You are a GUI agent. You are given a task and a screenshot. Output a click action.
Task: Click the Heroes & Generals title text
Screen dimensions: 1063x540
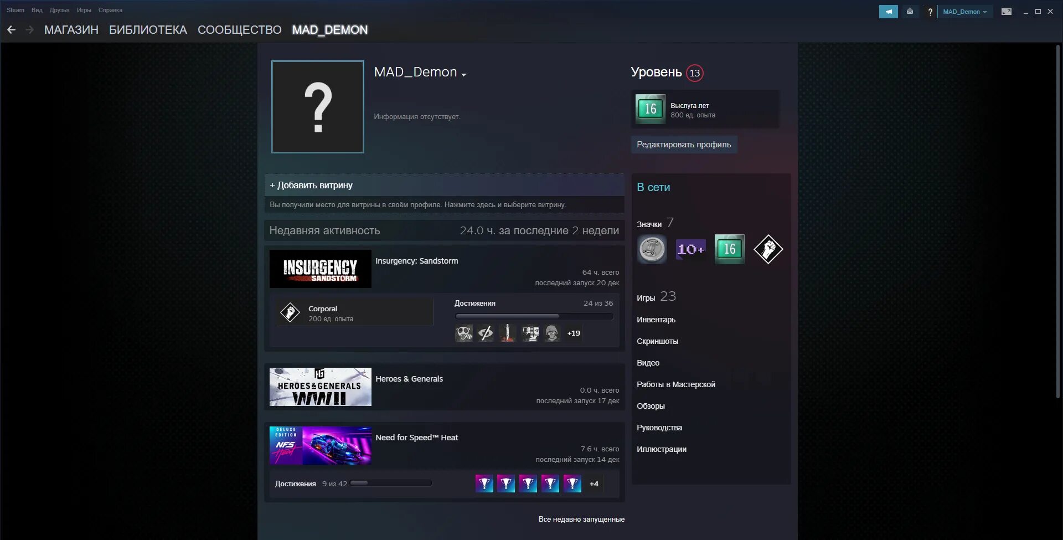click(x=409, y=379)
